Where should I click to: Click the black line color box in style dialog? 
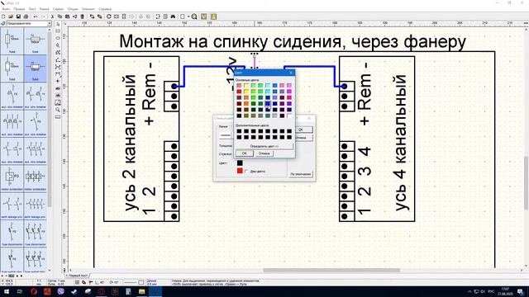[x=240, y=163]
